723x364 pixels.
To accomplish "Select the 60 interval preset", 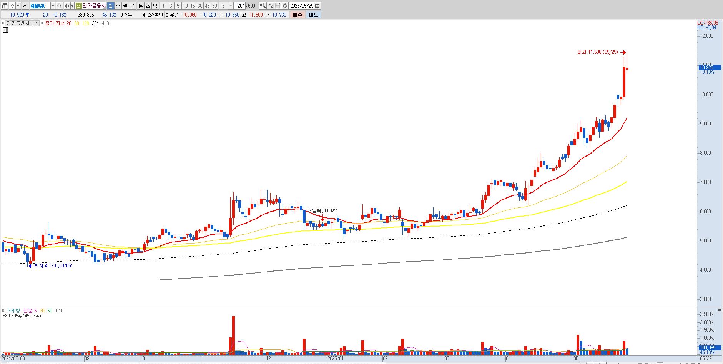I will click(214, 6).
